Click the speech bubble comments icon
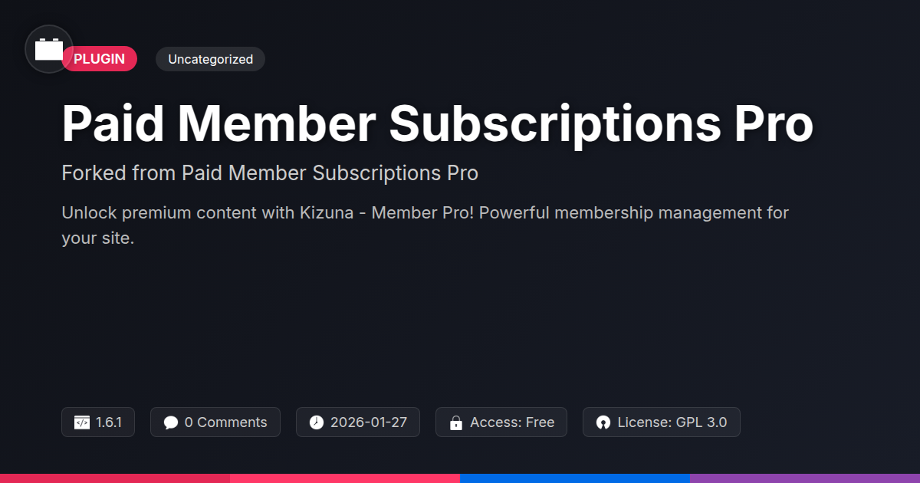The width and height of the screenshot is (920, 483). coord(171,422)
